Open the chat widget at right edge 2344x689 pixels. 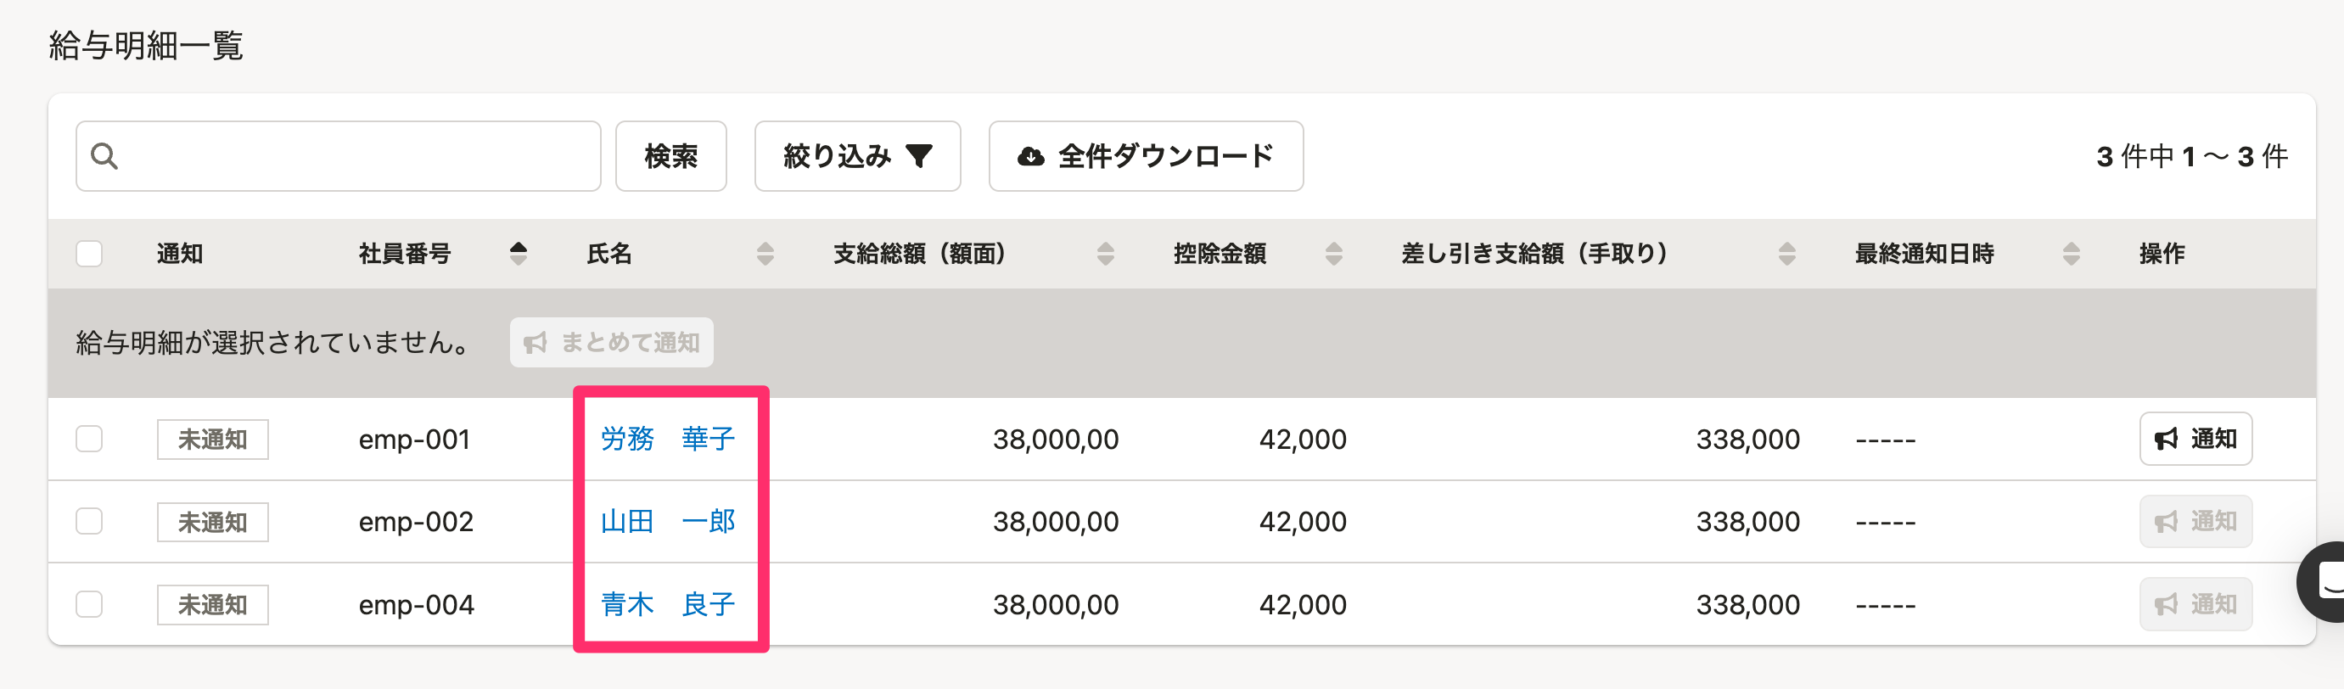[x=2324, y=580]
